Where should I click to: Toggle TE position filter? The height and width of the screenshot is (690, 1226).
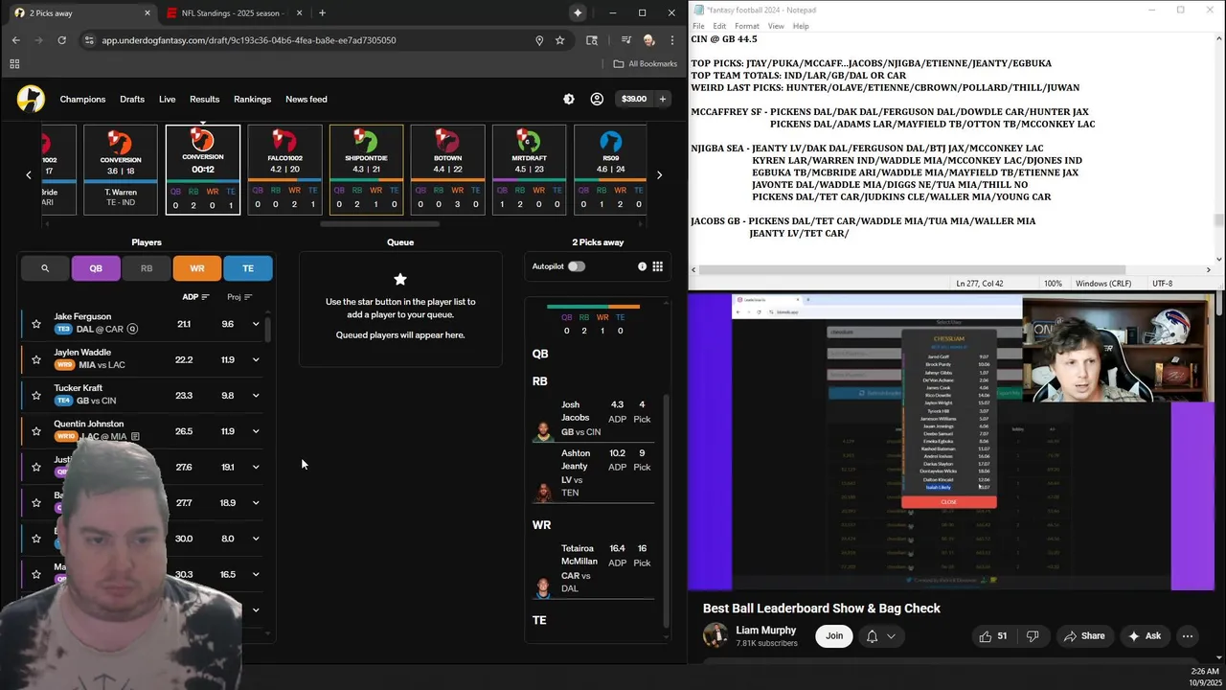(248, 268)
